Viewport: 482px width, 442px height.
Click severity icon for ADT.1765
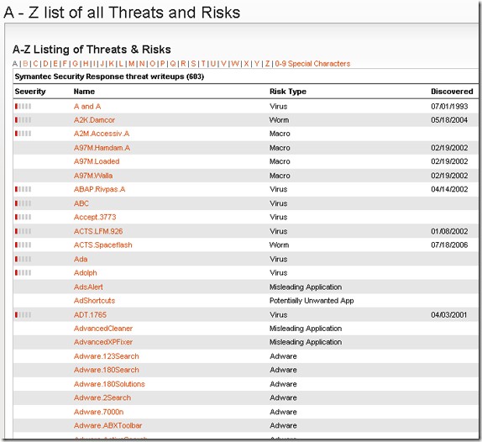(23, 314)
